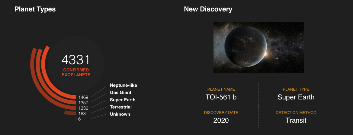Click the 163 Terrestrial count
This screenshot has width=353, height=135.
pyautogui.click(x=82, y=113)
